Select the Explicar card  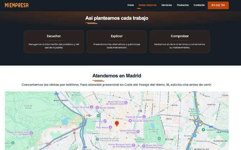117,42
